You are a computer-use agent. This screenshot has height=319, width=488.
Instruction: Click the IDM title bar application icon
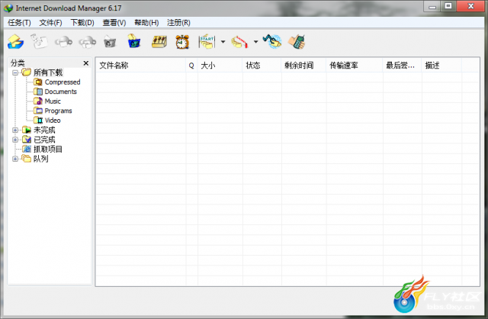pos(8,8)
